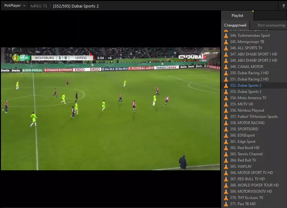Open 358. MOTOR RACING channel
Screen dimensions: 287x208
click(254, 123)
